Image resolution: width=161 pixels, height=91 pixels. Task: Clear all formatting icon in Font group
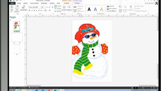[53, 7]
